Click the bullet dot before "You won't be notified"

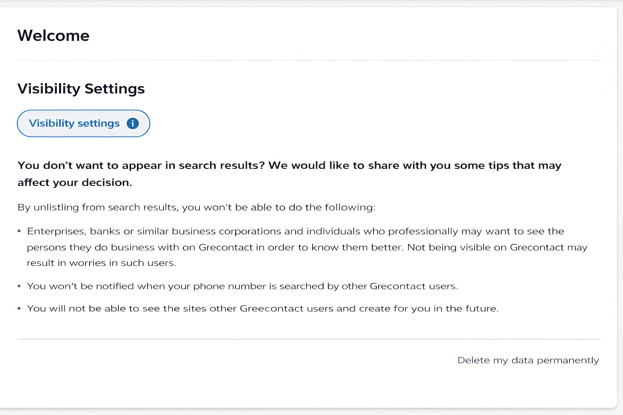coord(19,286)
